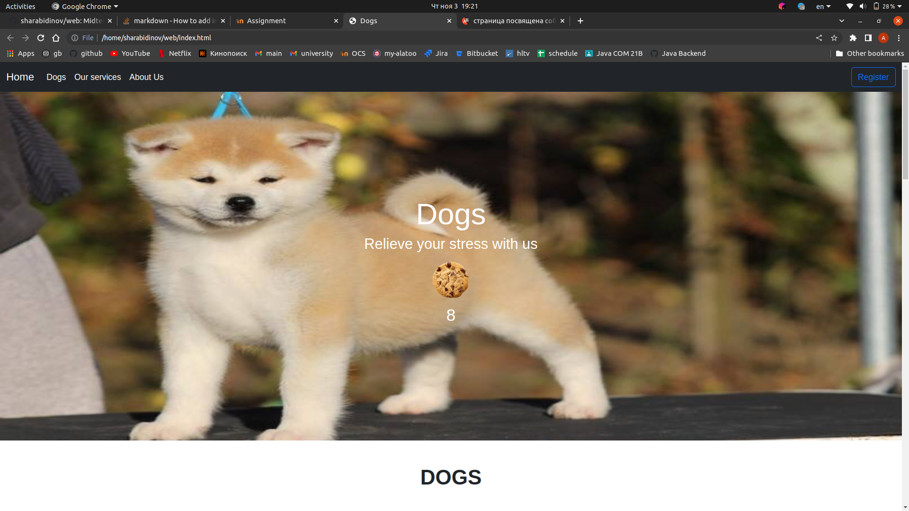Open the Java Backend bookmark
The width and height of the screenshot is (909, 511).
678,53
